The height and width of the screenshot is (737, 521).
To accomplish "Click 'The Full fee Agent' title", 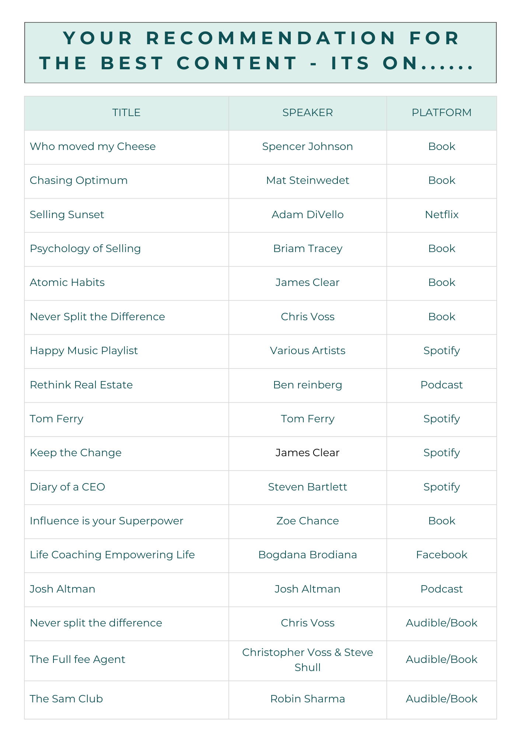I will 77,660.
